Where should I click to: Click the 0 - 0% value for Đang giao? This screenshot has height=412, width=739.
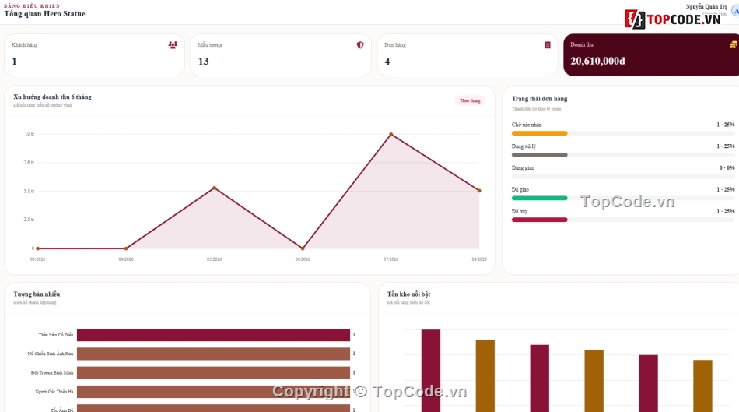click(x=727, y=168)
